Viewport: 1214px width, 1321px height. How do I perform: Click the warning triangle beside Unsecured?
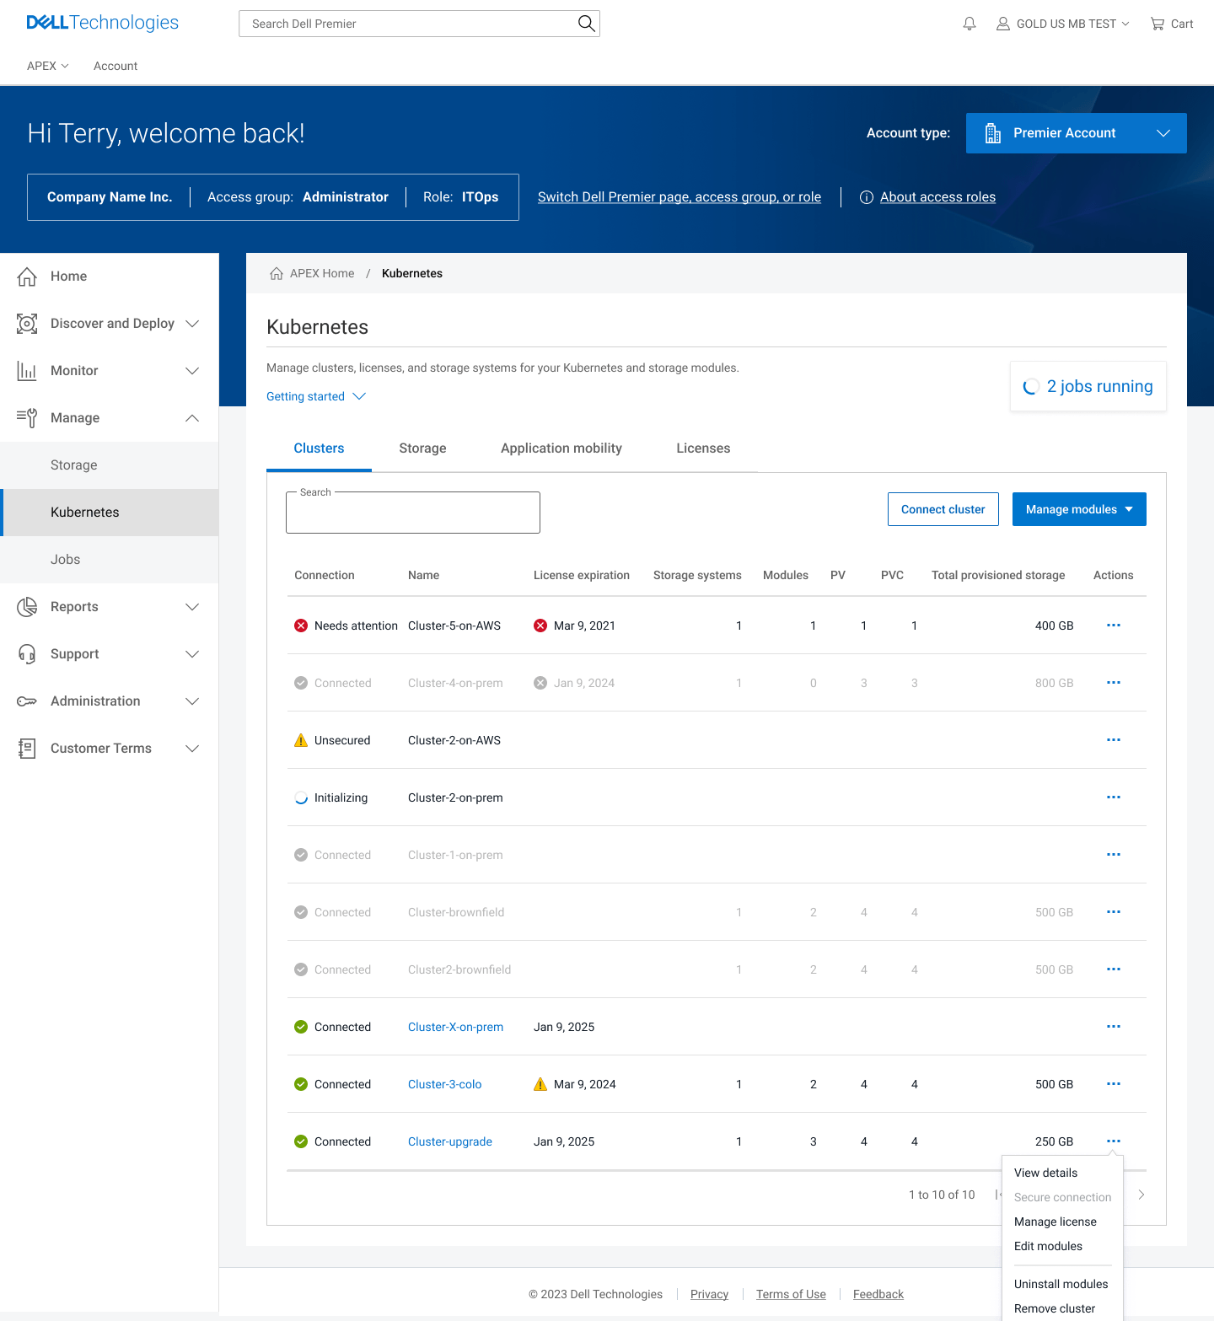coord(301,740)
